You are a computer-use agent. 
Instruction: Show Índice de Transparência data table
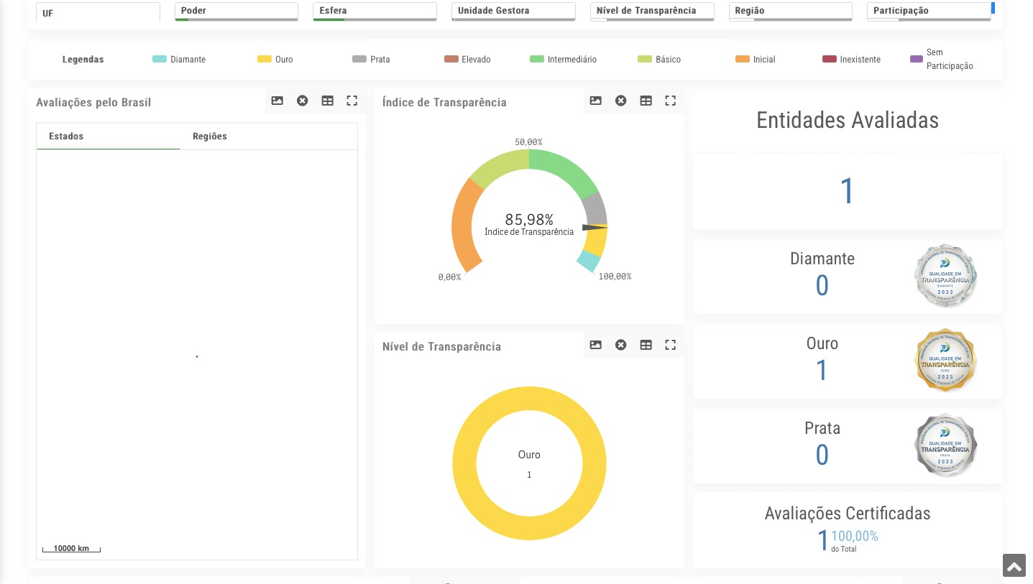(x=646, y=101)
